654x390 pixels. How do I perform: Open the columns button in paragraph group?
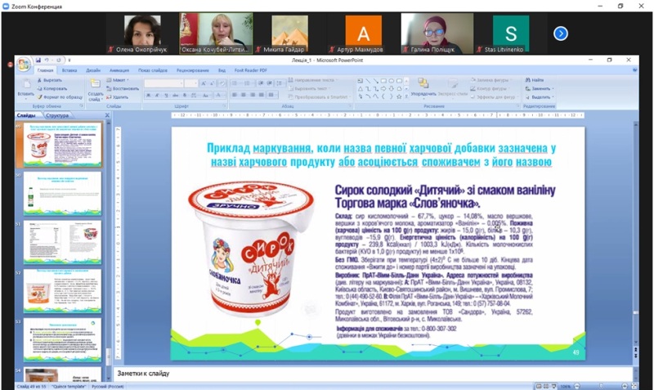click(271, 95)
